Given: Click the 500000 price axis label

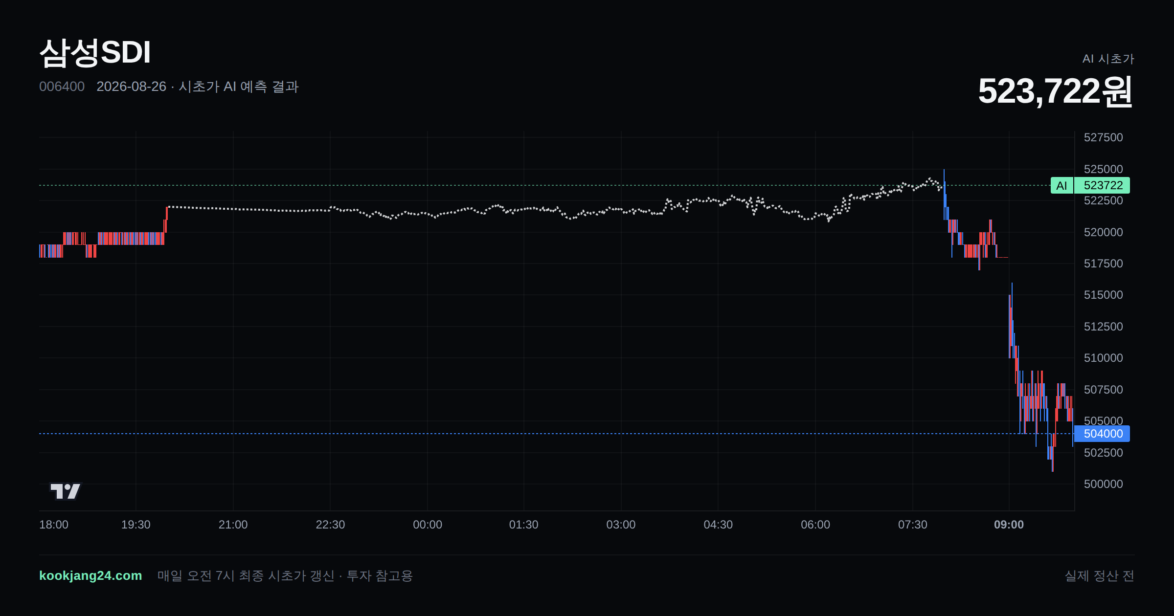Looking at the screenshot, I should pos(1103,484).
